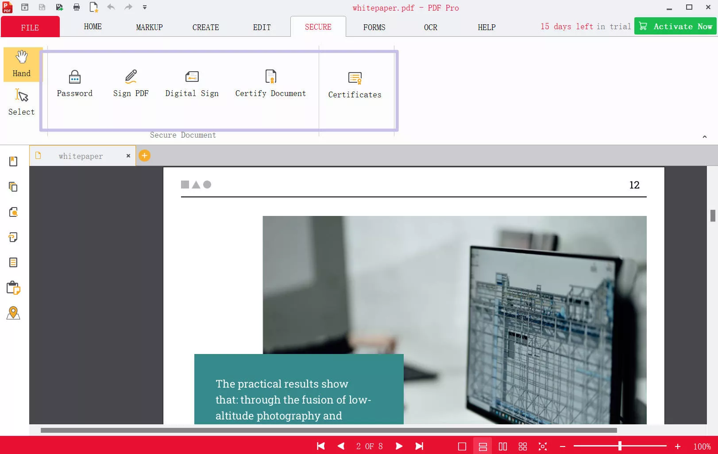Open the page thumbnails panel
718x454 pixels.
pos(13,187)
